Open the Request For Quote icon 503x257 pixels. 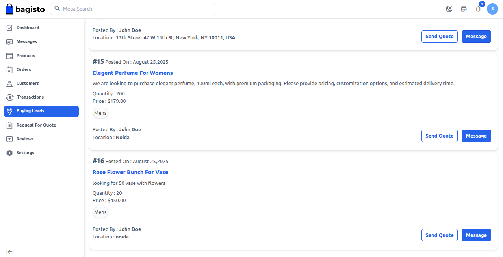9,125
